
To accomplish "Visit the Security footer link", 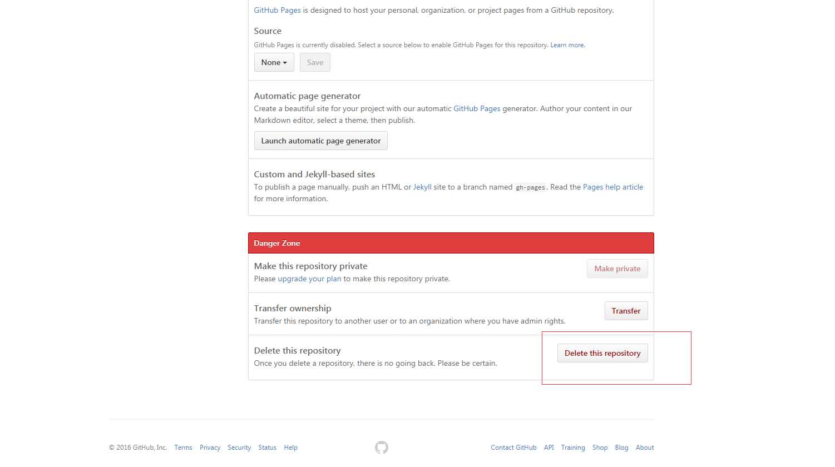I will pos(239,448).
